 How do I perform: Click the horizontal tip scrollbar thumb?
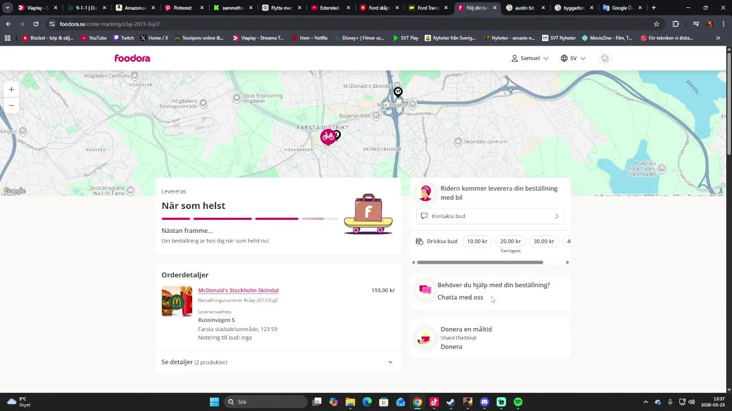point(480,263)
